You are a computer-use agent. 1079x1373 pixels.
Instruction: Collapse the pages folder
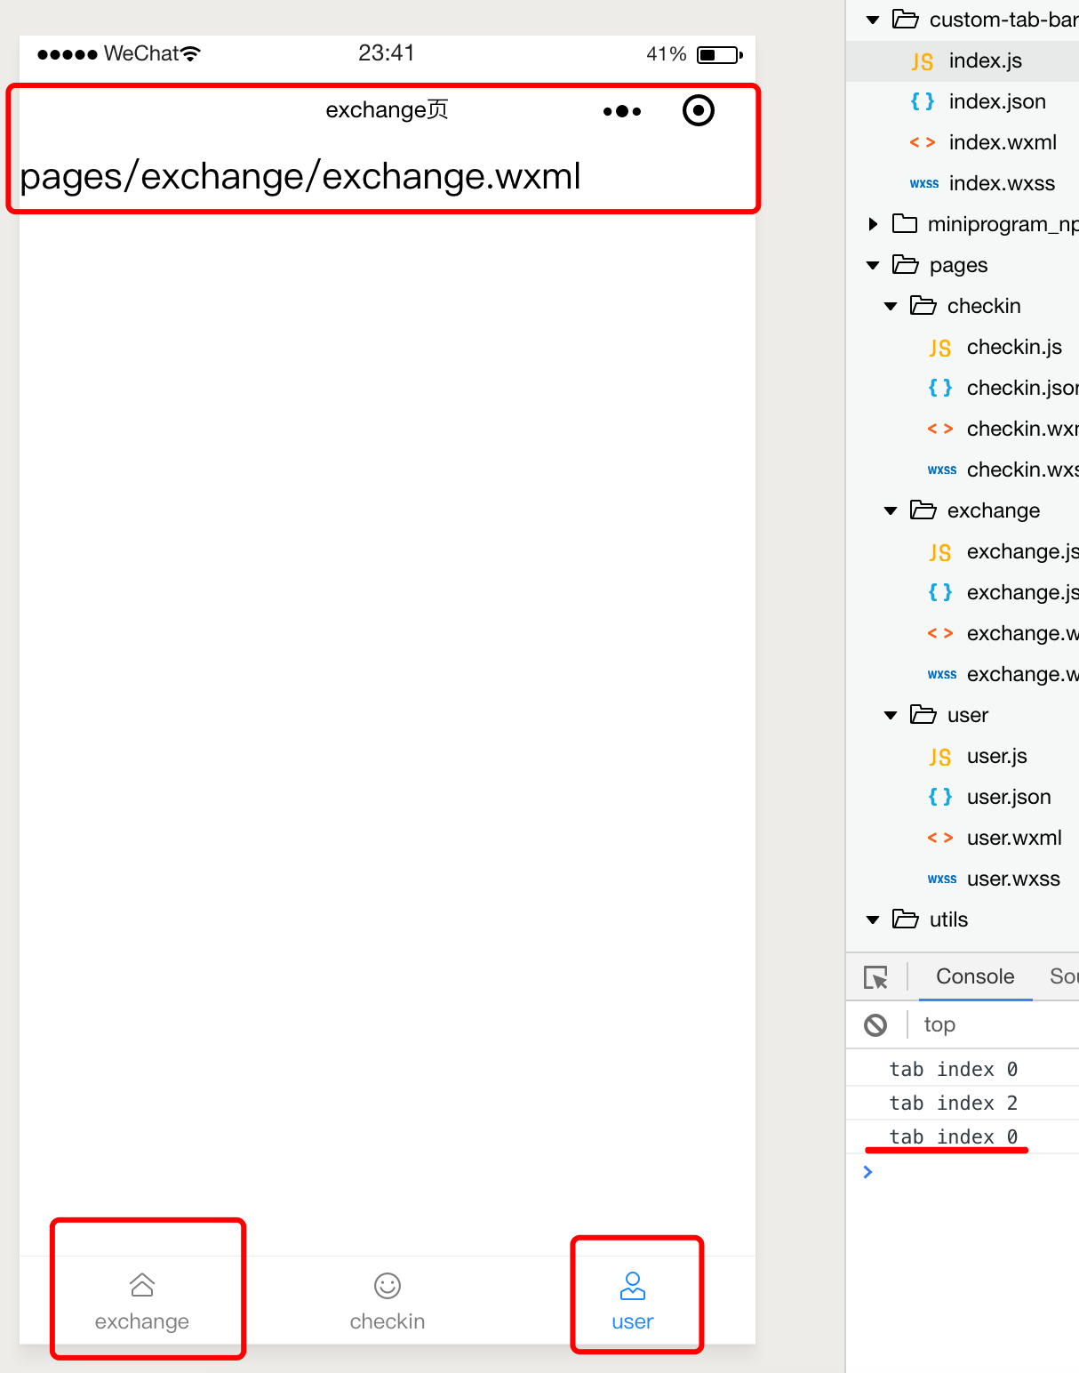click(x=871, y=265)
